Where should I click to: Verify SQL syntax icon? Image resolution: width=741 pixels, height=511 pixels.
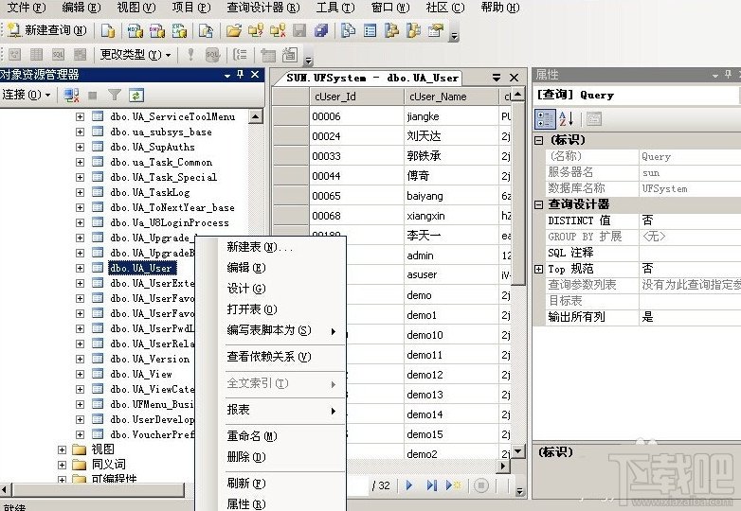(212, 55)
